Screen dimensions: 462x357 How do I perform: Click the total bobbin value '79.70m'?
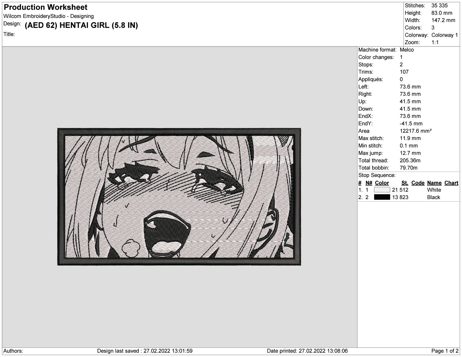point(409,168)
